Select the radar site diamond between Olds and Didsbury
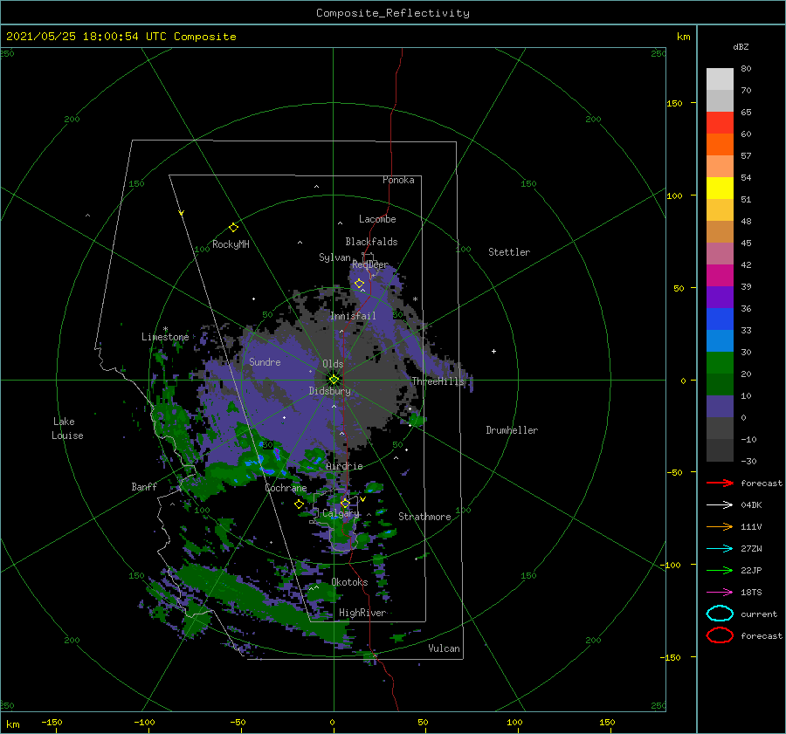 pyautogui.click(x=334, y=380)
